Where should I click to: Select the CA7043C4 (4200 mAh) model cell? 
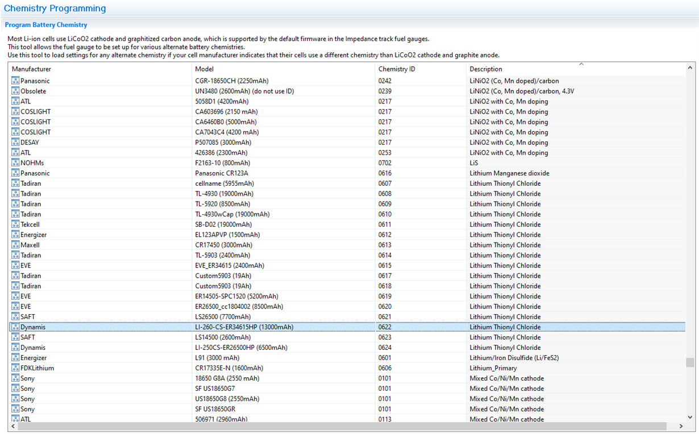(x=227, y=132)
